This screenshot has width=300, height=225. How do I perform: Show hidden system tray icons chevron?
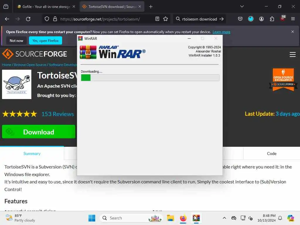tap(224, 218)
